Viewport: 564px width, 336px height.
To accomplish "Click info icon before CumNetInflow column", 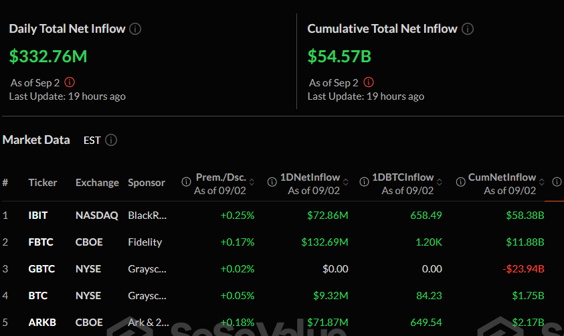I will coord(460,182).
